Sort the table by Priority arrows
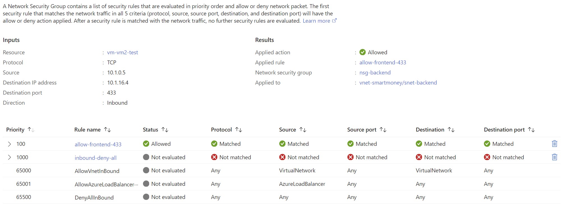The image size is (563, 211). click(x=31, y=130)
